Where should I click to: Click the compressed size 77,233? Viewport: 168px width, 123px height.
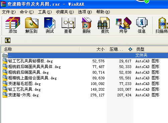pyautogui.click(x=125, y=84)
